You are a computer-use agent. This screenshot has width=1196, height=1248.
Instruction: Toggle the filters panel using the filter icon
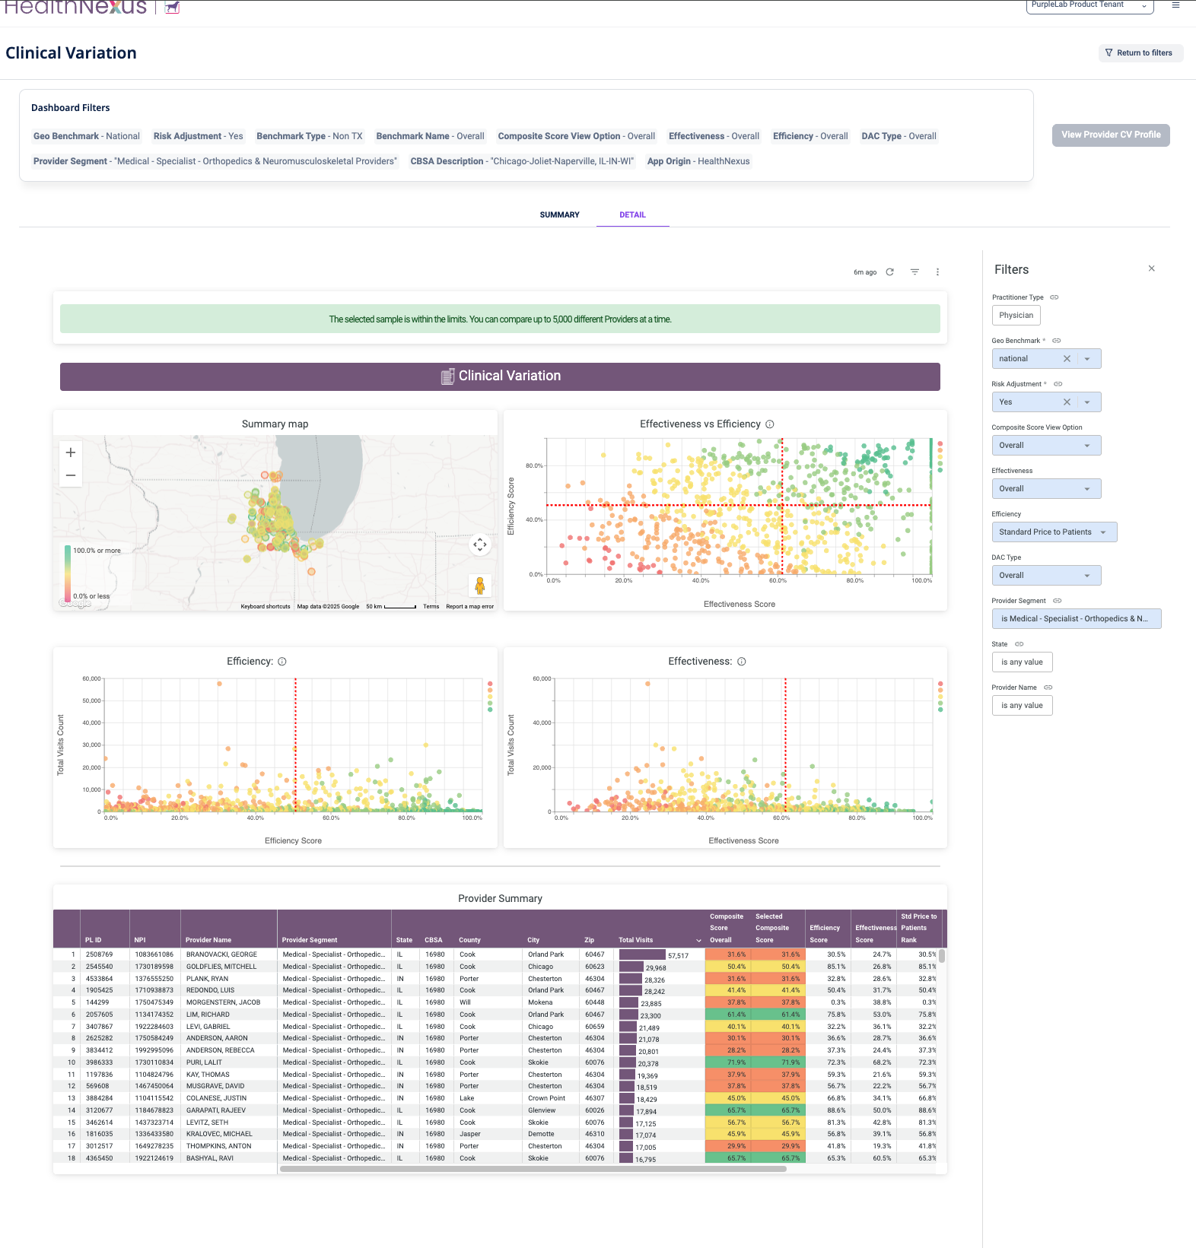click(x=914, y=272)
